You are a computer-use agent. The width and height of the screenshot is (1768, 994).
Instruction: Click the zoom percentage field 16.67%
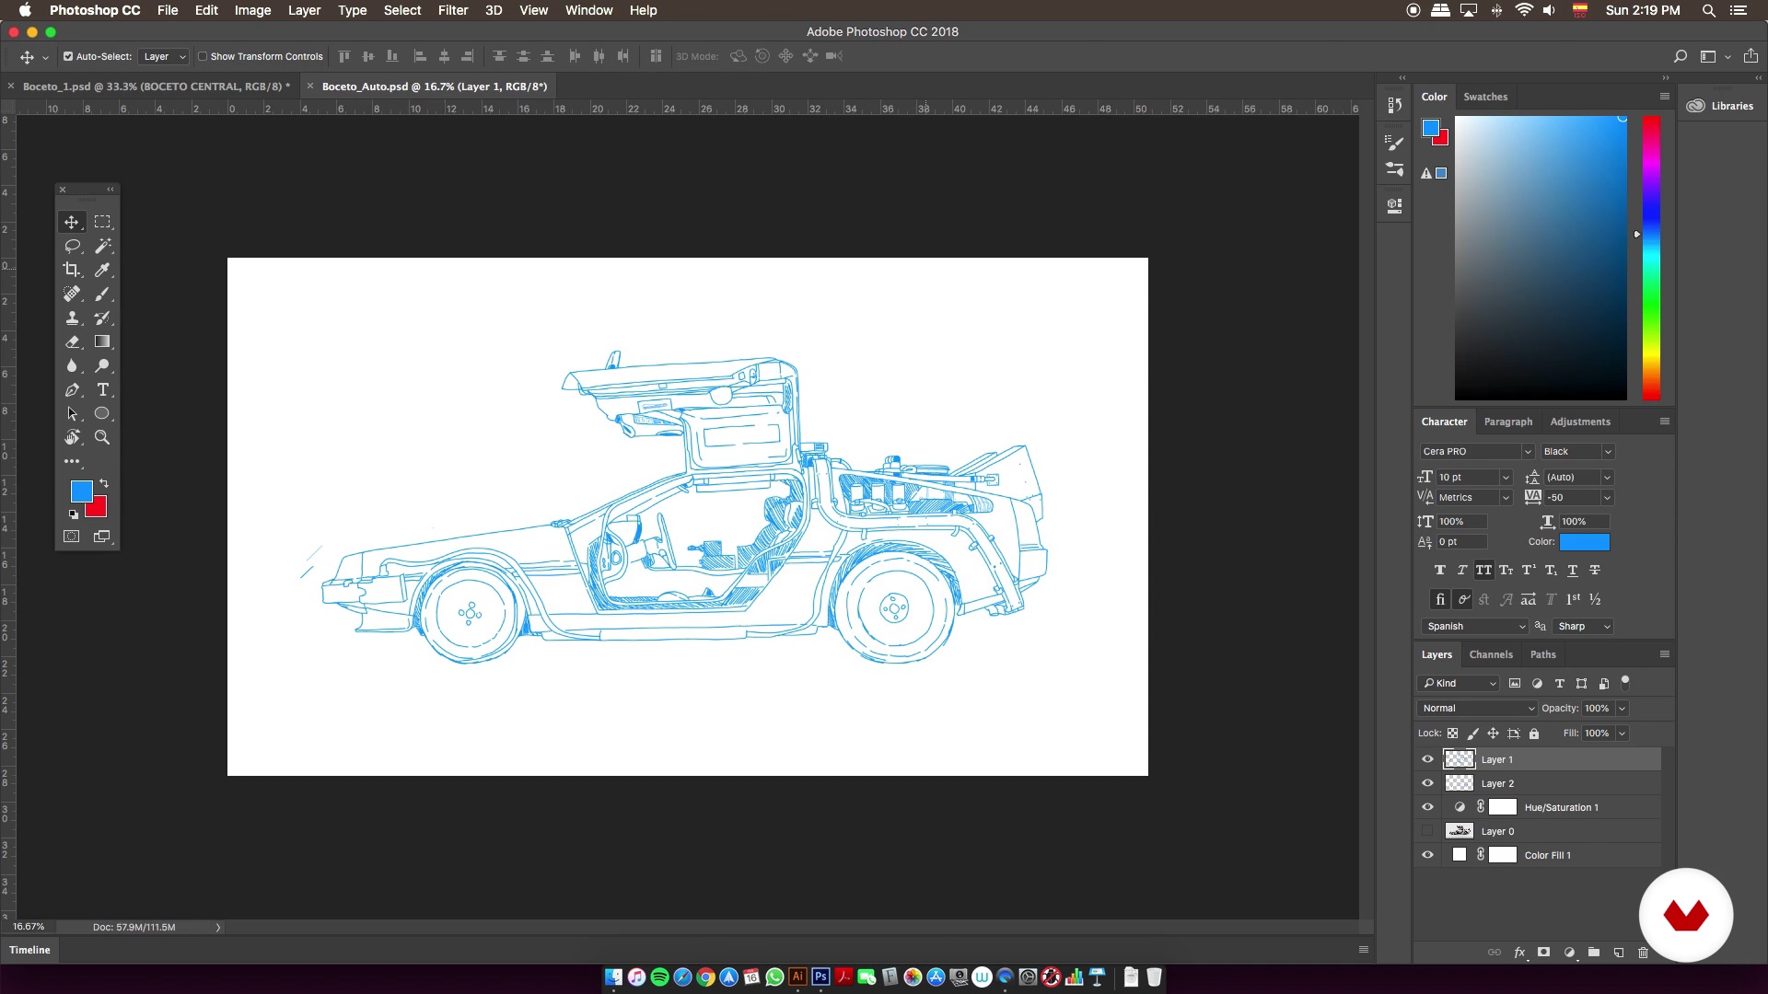click(x=29, y=927)
